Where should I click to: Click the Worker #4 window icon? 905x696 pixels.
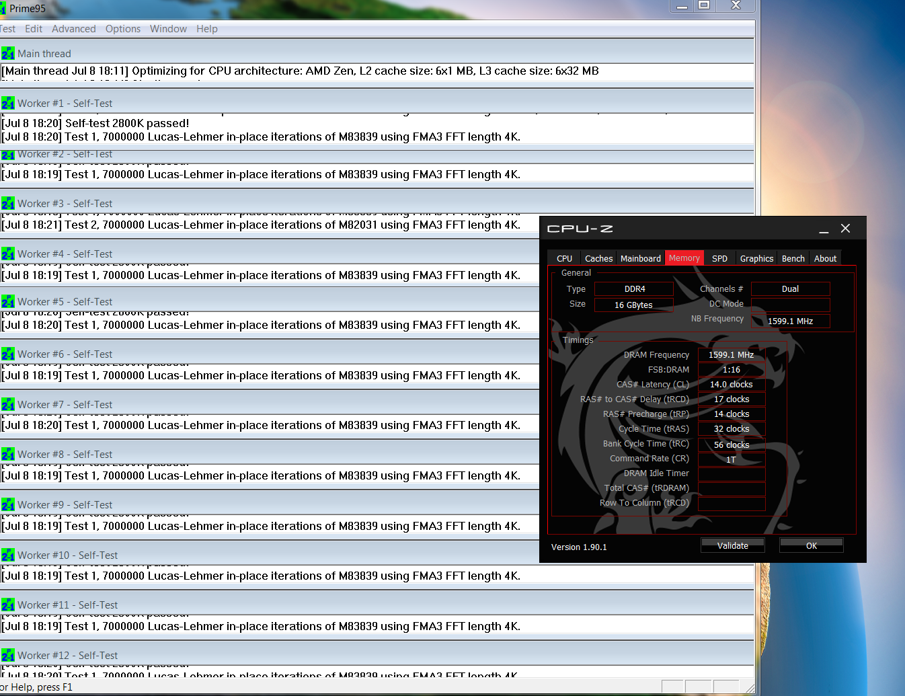[7, 254]
